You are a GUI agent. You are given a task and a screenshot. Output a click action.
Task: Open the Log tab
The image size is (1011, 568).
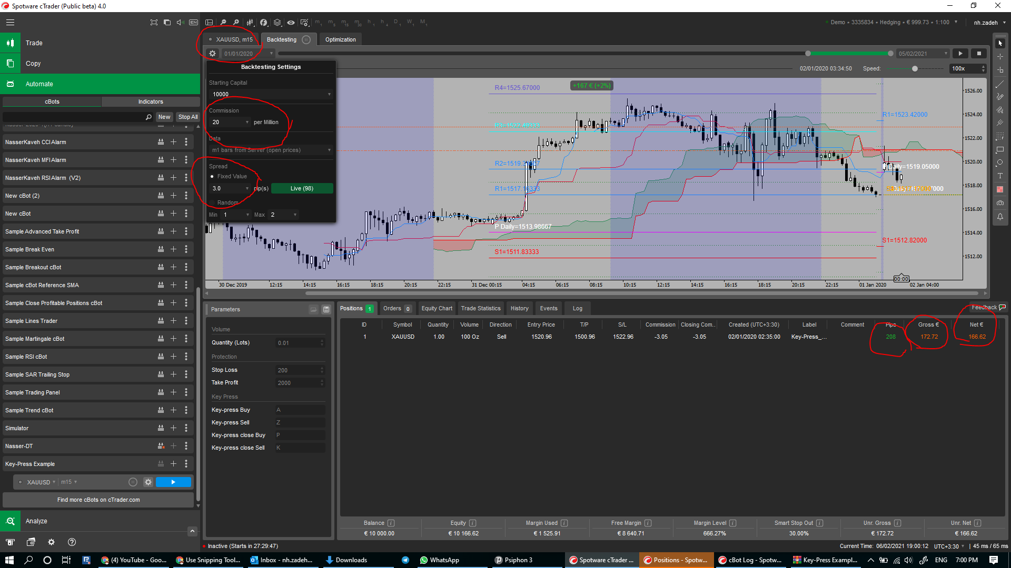click(x=578, y=309)
